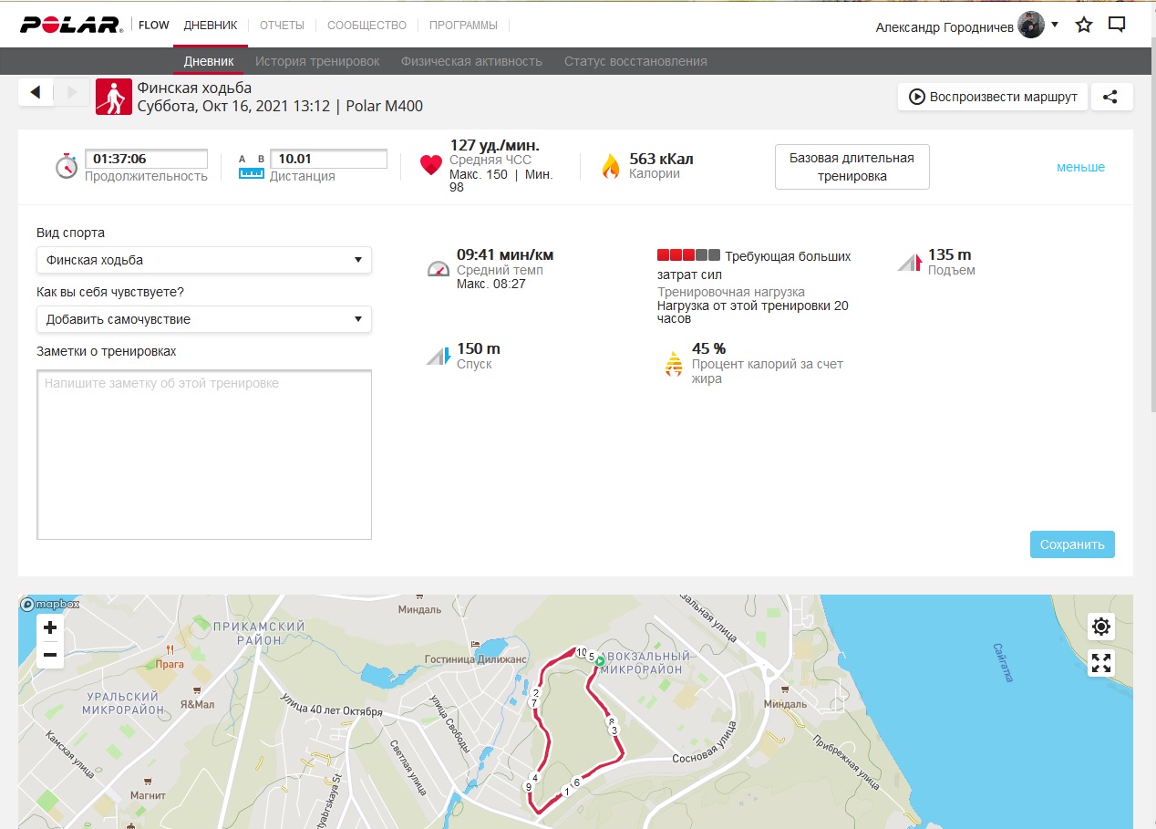The width and height of the screenshot is (1156, 829).
Task: Zoom in on the map
Action: 50,627
